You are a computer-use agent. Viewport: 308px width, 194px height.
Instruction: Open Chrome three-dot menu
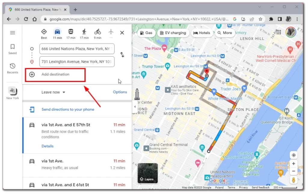297,19
